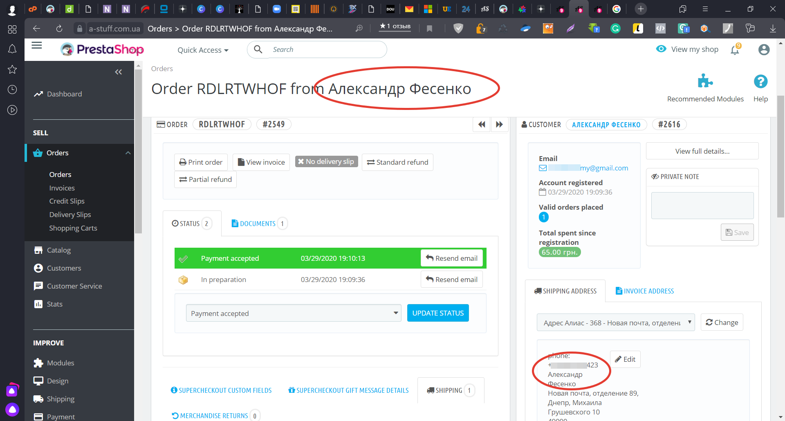785x421 pixels.
Task: Open the order status dropdown
Action: coord(294,313)
